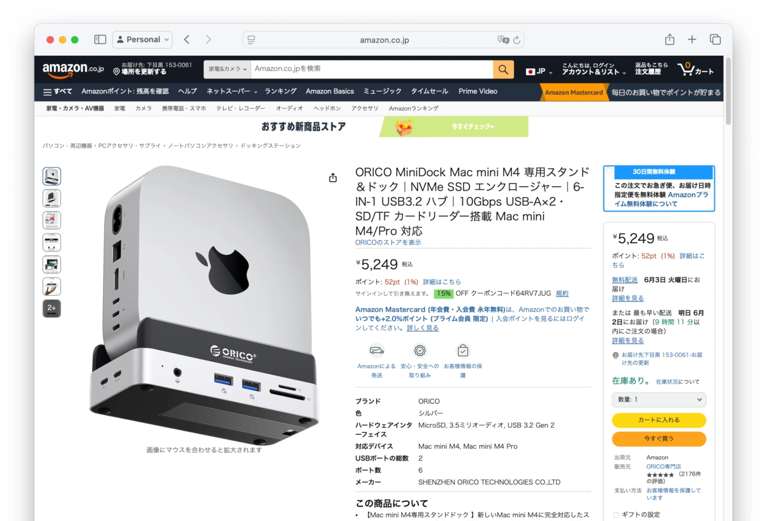Click the Safari sidebar toggle icon
The height and width of the screenshot is (521, 767).
[100, 40]
